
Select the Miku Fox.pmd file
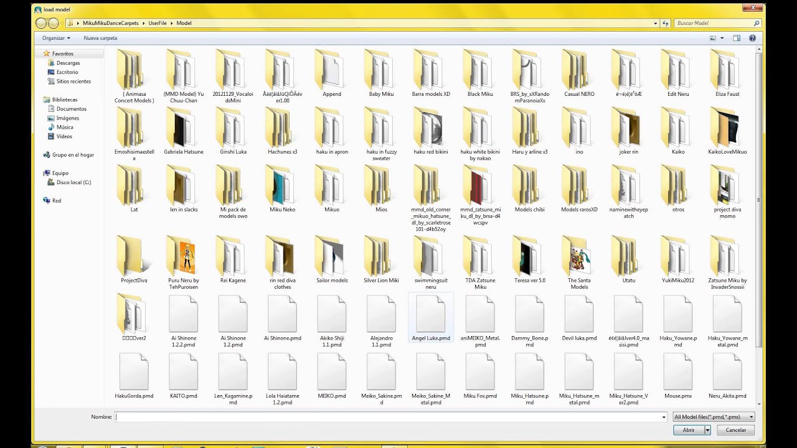[x=480, y=376]
